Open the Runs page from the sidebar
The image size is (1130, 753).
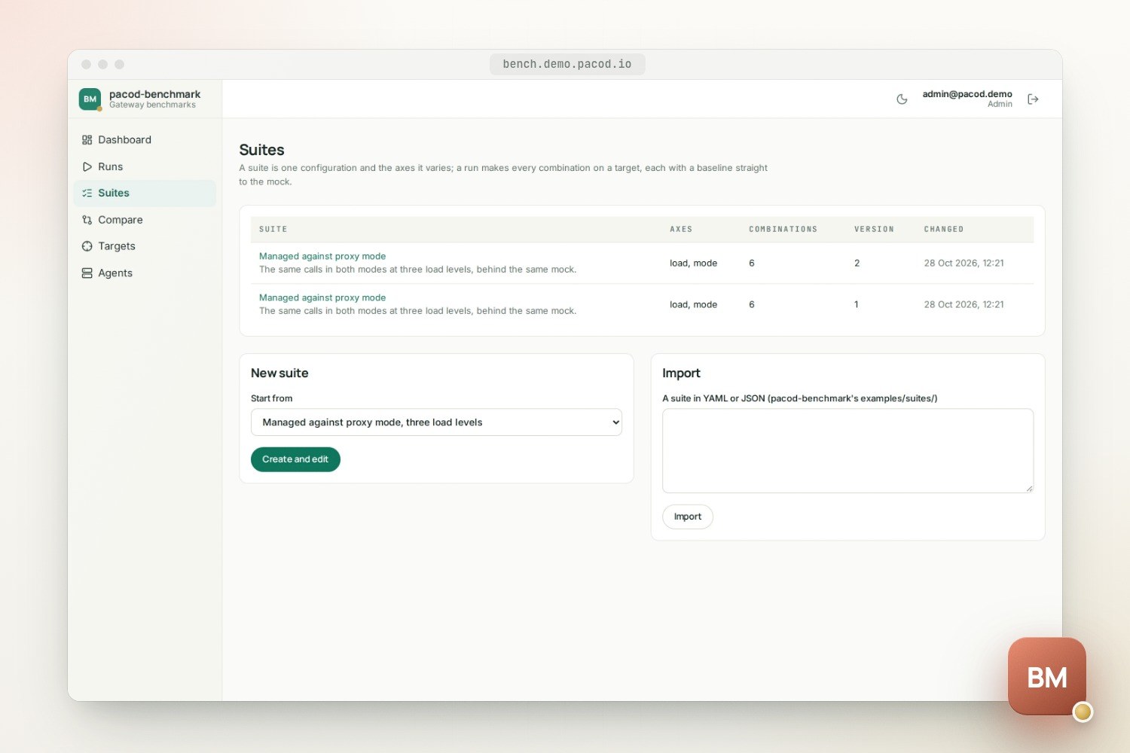145,166
